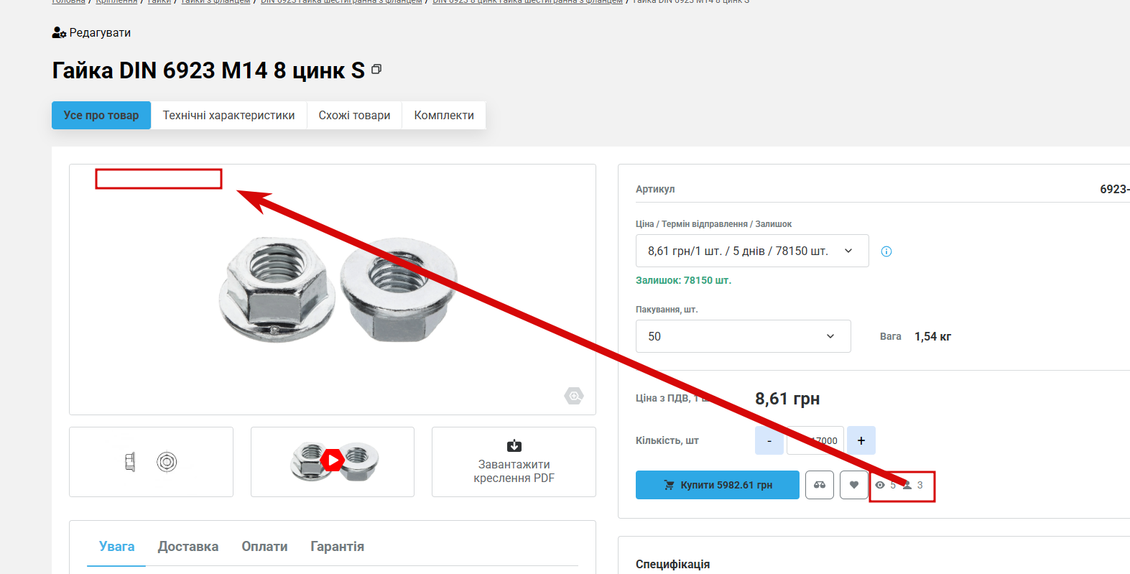Expand the Пакування packaging dropdown showing 50
The height and width of the screenshot is (574, 1130).
pos(744,336)
